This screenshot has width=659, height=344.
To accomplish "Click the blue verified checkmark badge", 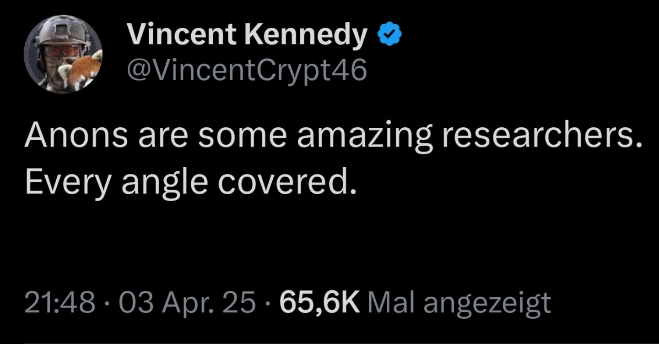I will tap(389, 35).
